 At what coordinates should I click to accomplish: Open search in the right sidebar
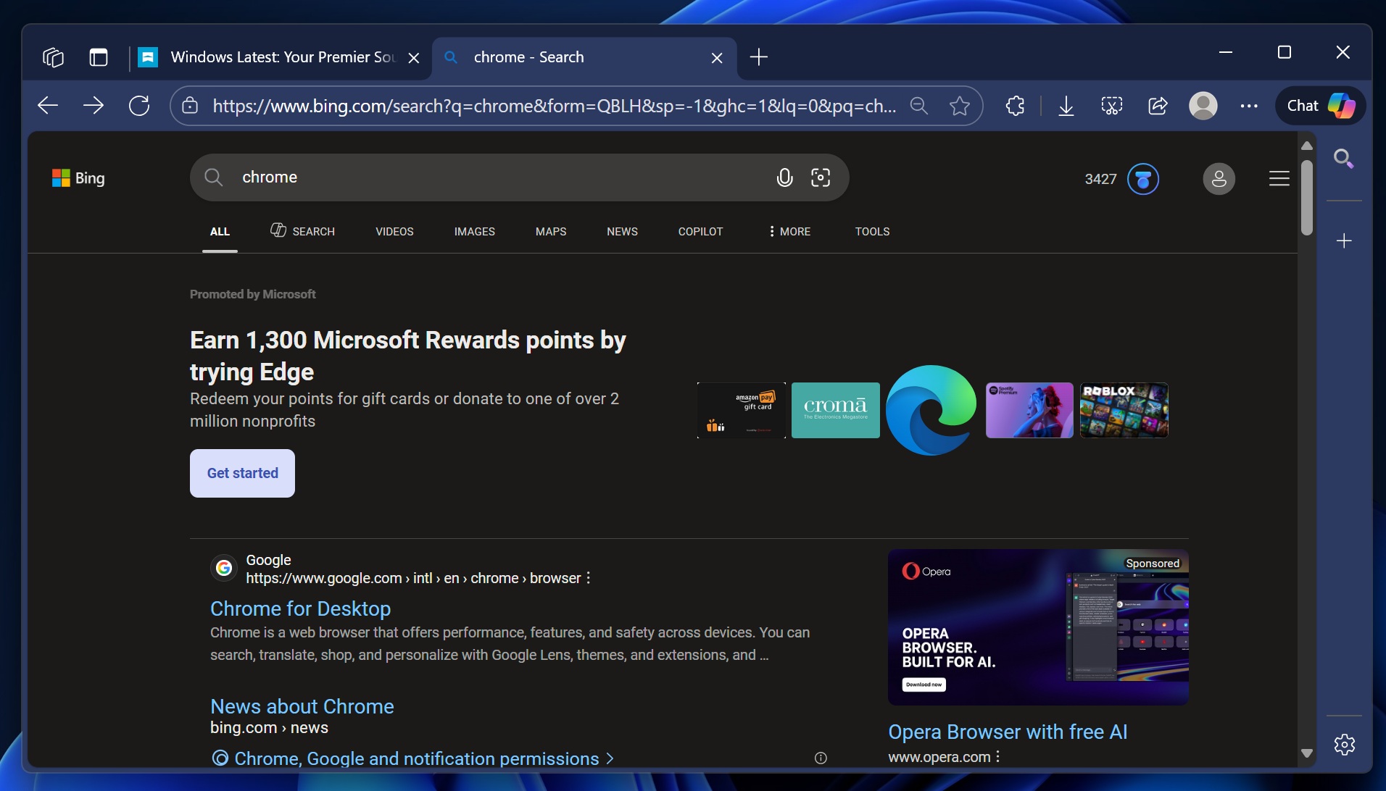[1345, 158]
